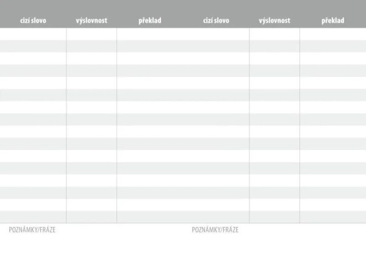Viewport: 366px width, 258px height.
Task: Select first white cell under right 'překlad'
Action: (x=333, y=34)
